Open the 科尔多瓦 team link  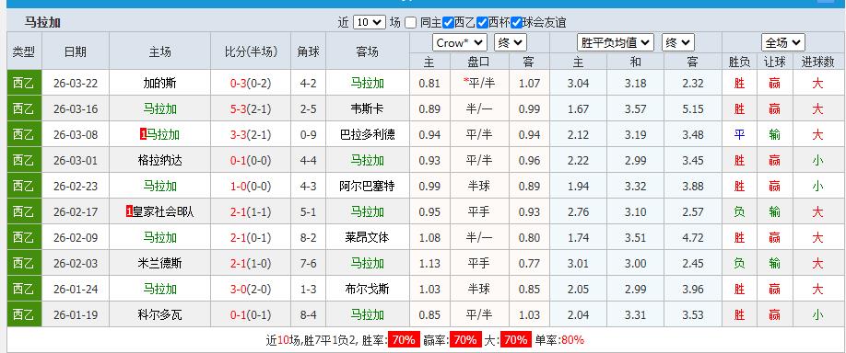point(159,314)
